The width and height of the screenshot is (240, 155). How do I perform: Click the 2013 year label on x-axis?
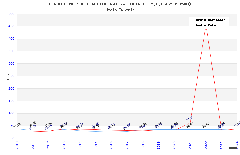point(64,145)
